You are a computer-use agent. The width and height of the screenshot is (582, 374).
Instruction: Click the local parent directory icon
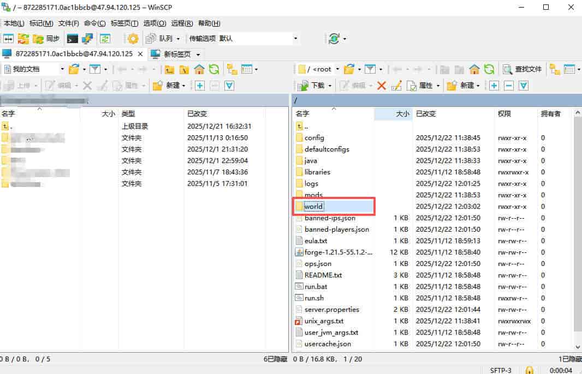170,69
